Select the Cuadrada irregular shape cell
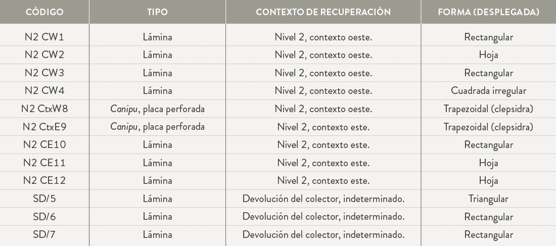The image size is (556, 246). [x=488, y=91]
